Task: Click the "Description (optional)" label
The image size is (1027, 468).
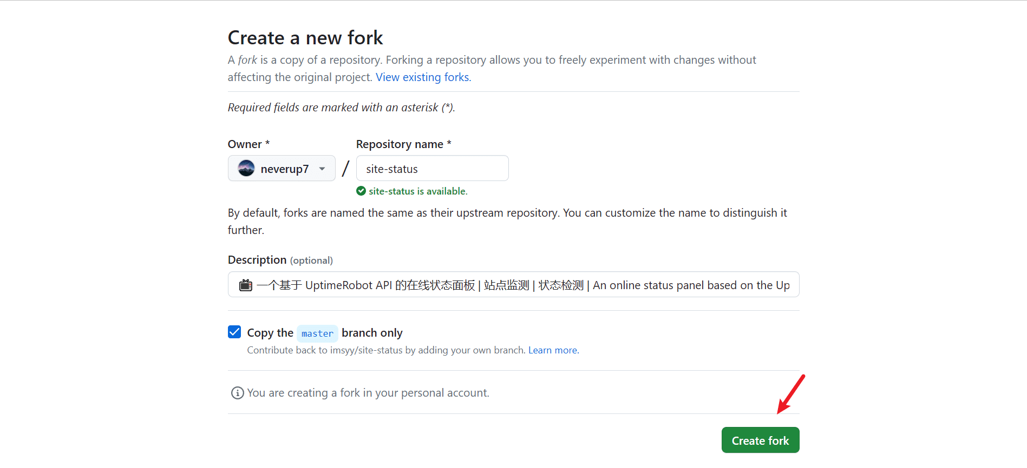Action: [x=280, y=260]
